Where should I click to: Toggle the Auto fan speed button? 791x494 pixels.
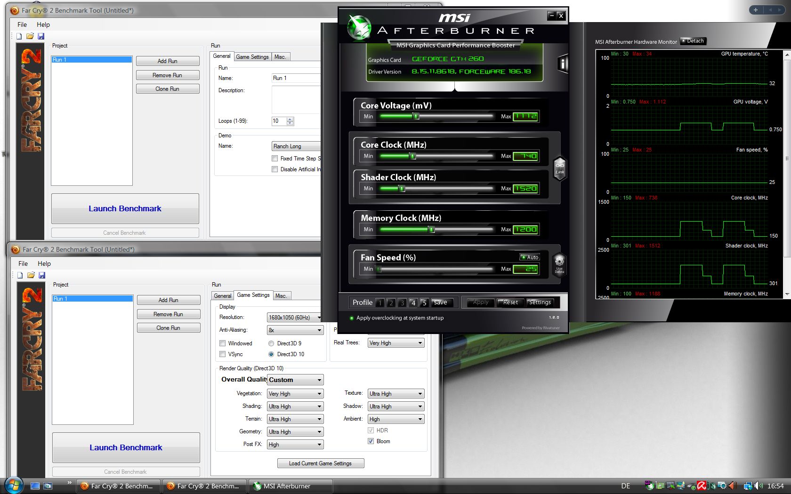530,257
